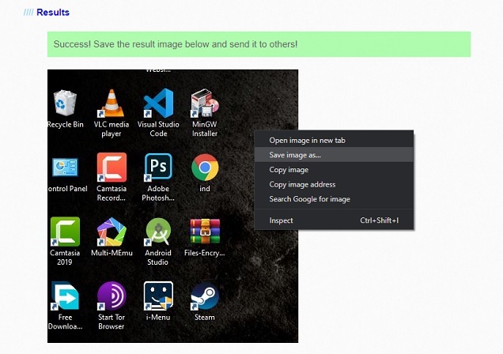Select the green Camtasia 2019 icon
This screenshot has height=354, width=503.
tap(65, 232)
